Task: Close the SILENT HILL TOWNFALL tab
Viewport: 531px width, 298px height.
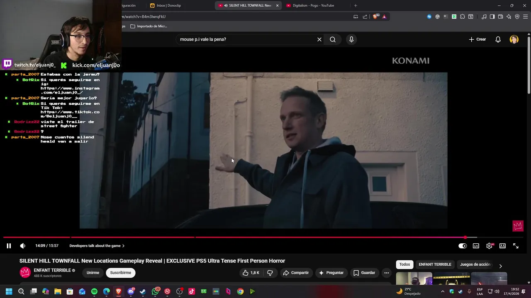Action: point(277,5)
